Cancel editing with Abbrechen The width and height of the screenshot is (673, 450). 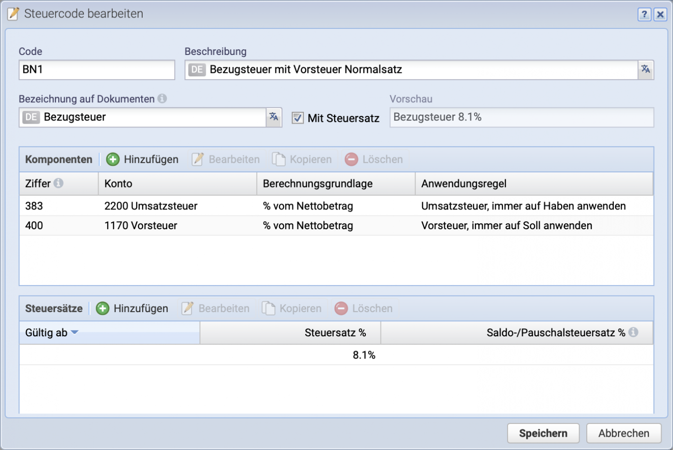click(624, 433)
